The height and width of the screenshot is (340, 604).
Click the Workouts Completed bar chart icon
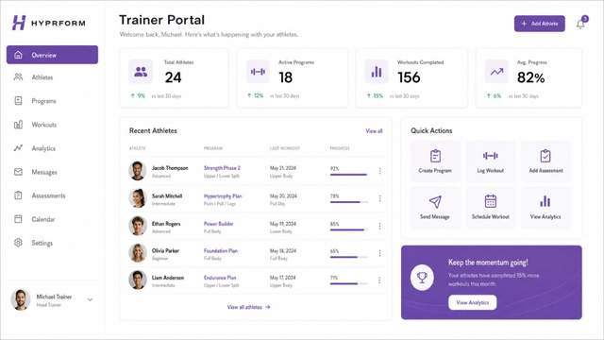tap(377, 72)
